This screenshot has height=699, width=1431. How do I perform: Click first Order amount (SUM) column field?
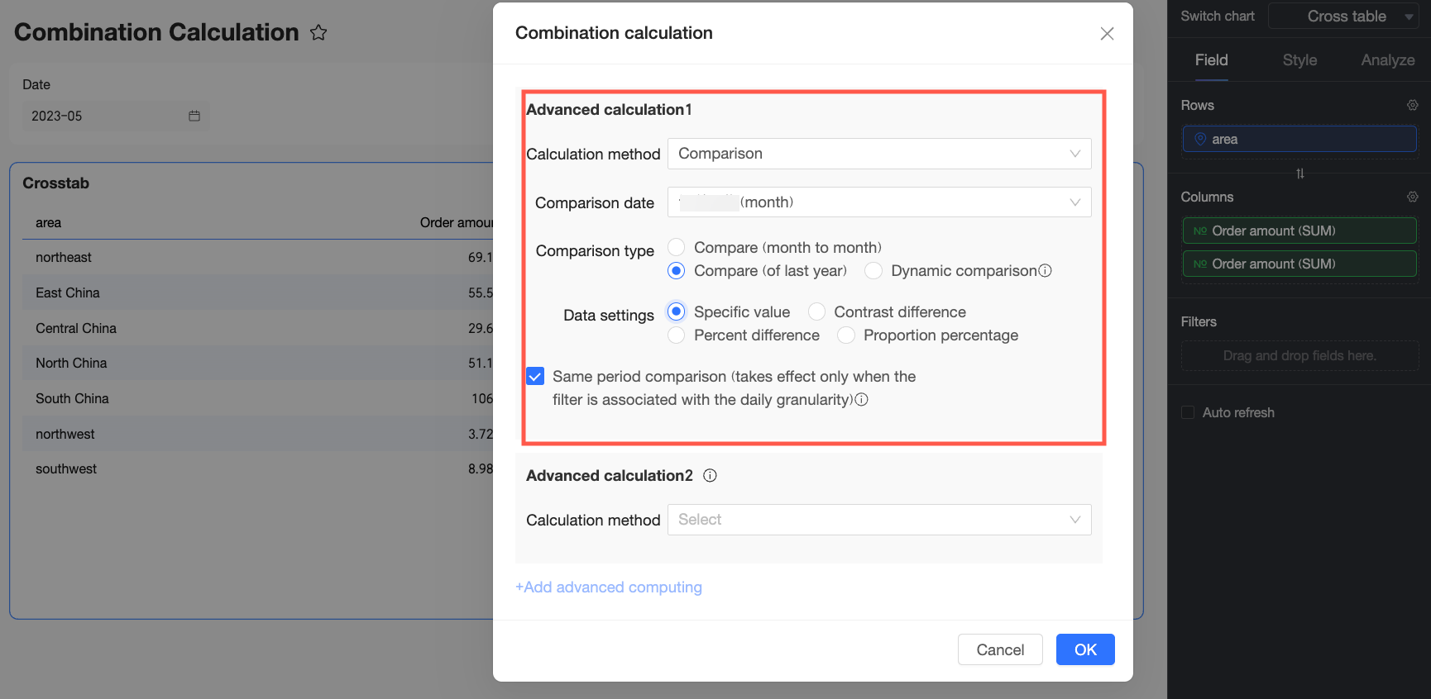[1299, 231]
